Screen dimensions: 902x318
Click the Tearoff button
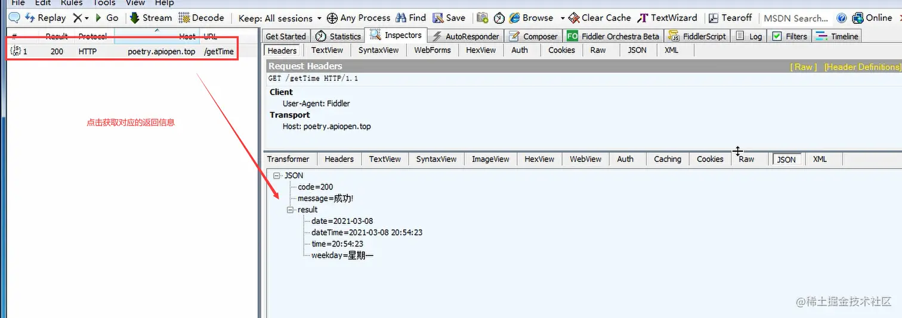730,18
